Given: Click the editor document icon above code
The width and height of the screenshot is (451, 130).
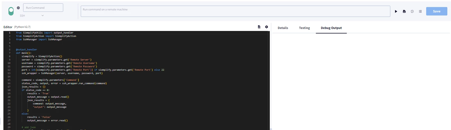Looking at the screenshot, I should pos(259,27).
